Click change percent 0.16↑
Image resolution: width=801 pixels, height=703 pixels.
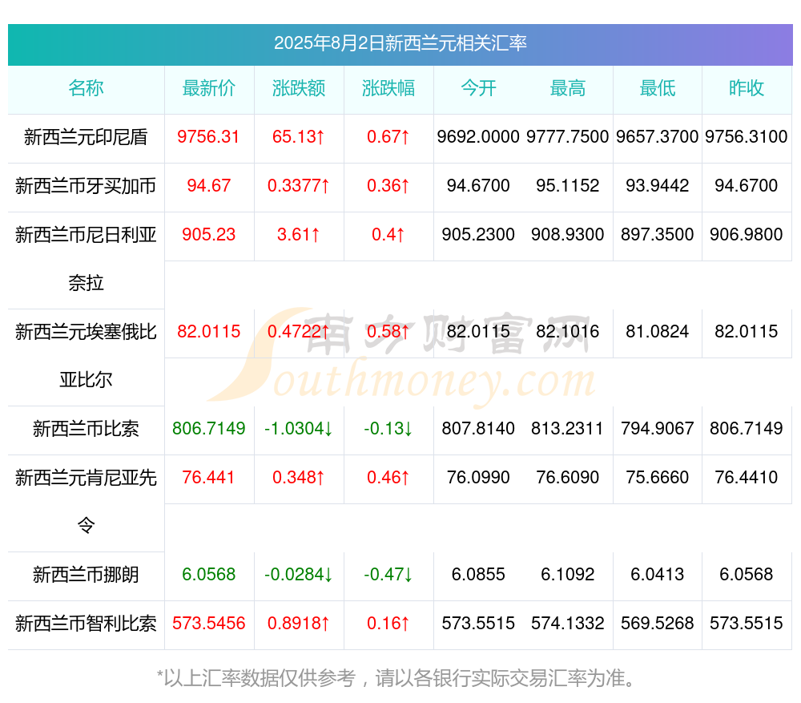388,623
